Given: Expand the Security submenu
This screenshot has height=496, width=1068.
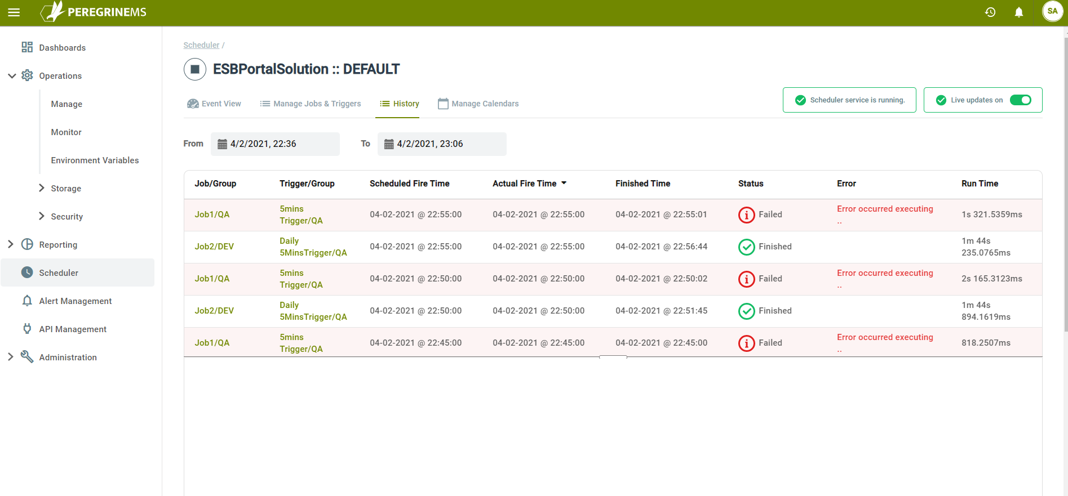Looking at the screenshot, I should pos(42,216).
